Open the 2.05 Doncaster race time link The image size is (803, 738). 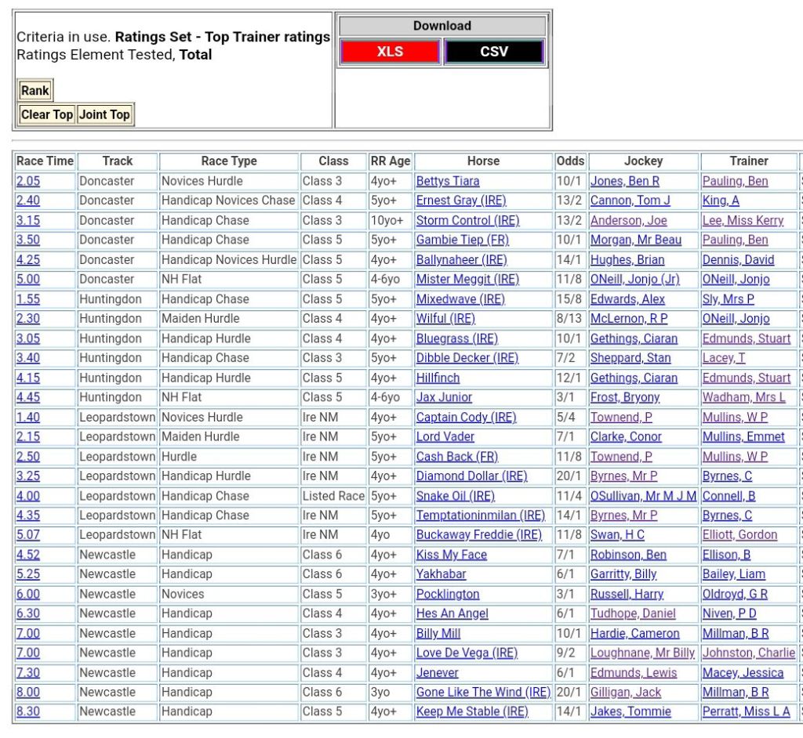(x=27, y=181)
